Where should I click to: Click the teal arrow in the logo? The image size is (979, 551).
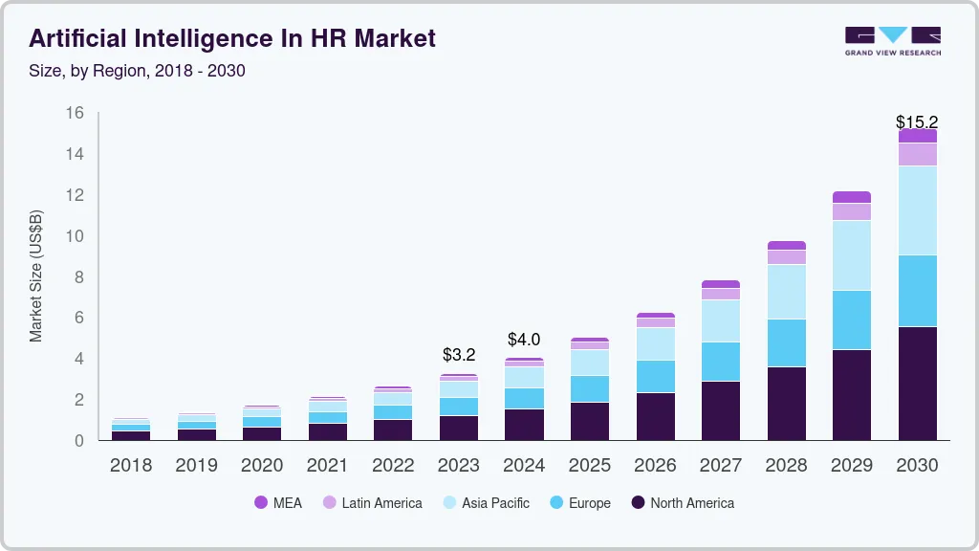pos(895,36)
